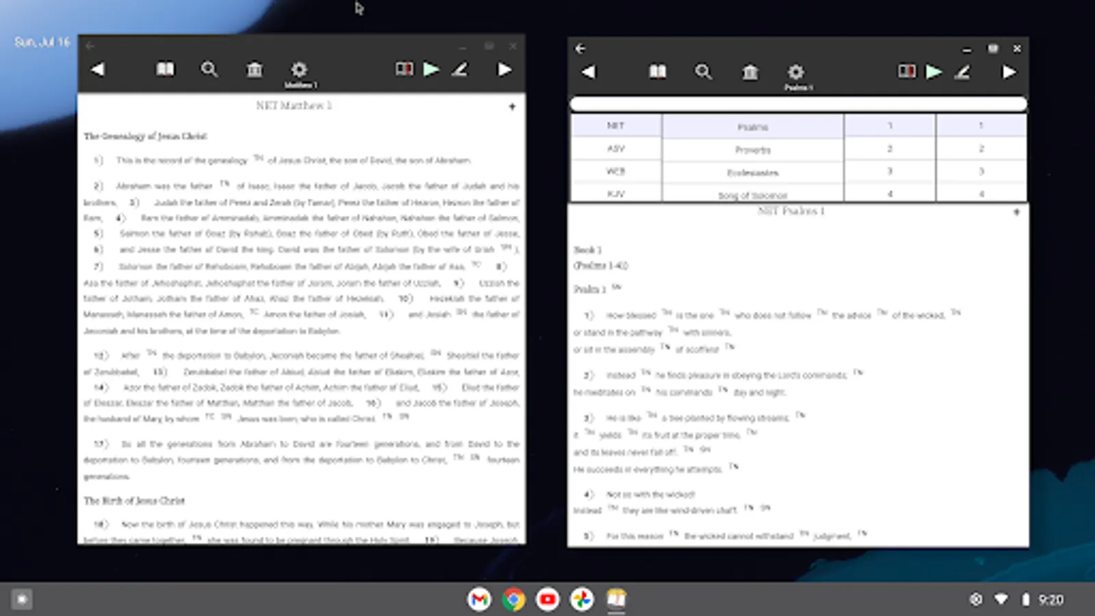
Task: Click the 'NET Psalms 1' heading
Action: [791, 211]
